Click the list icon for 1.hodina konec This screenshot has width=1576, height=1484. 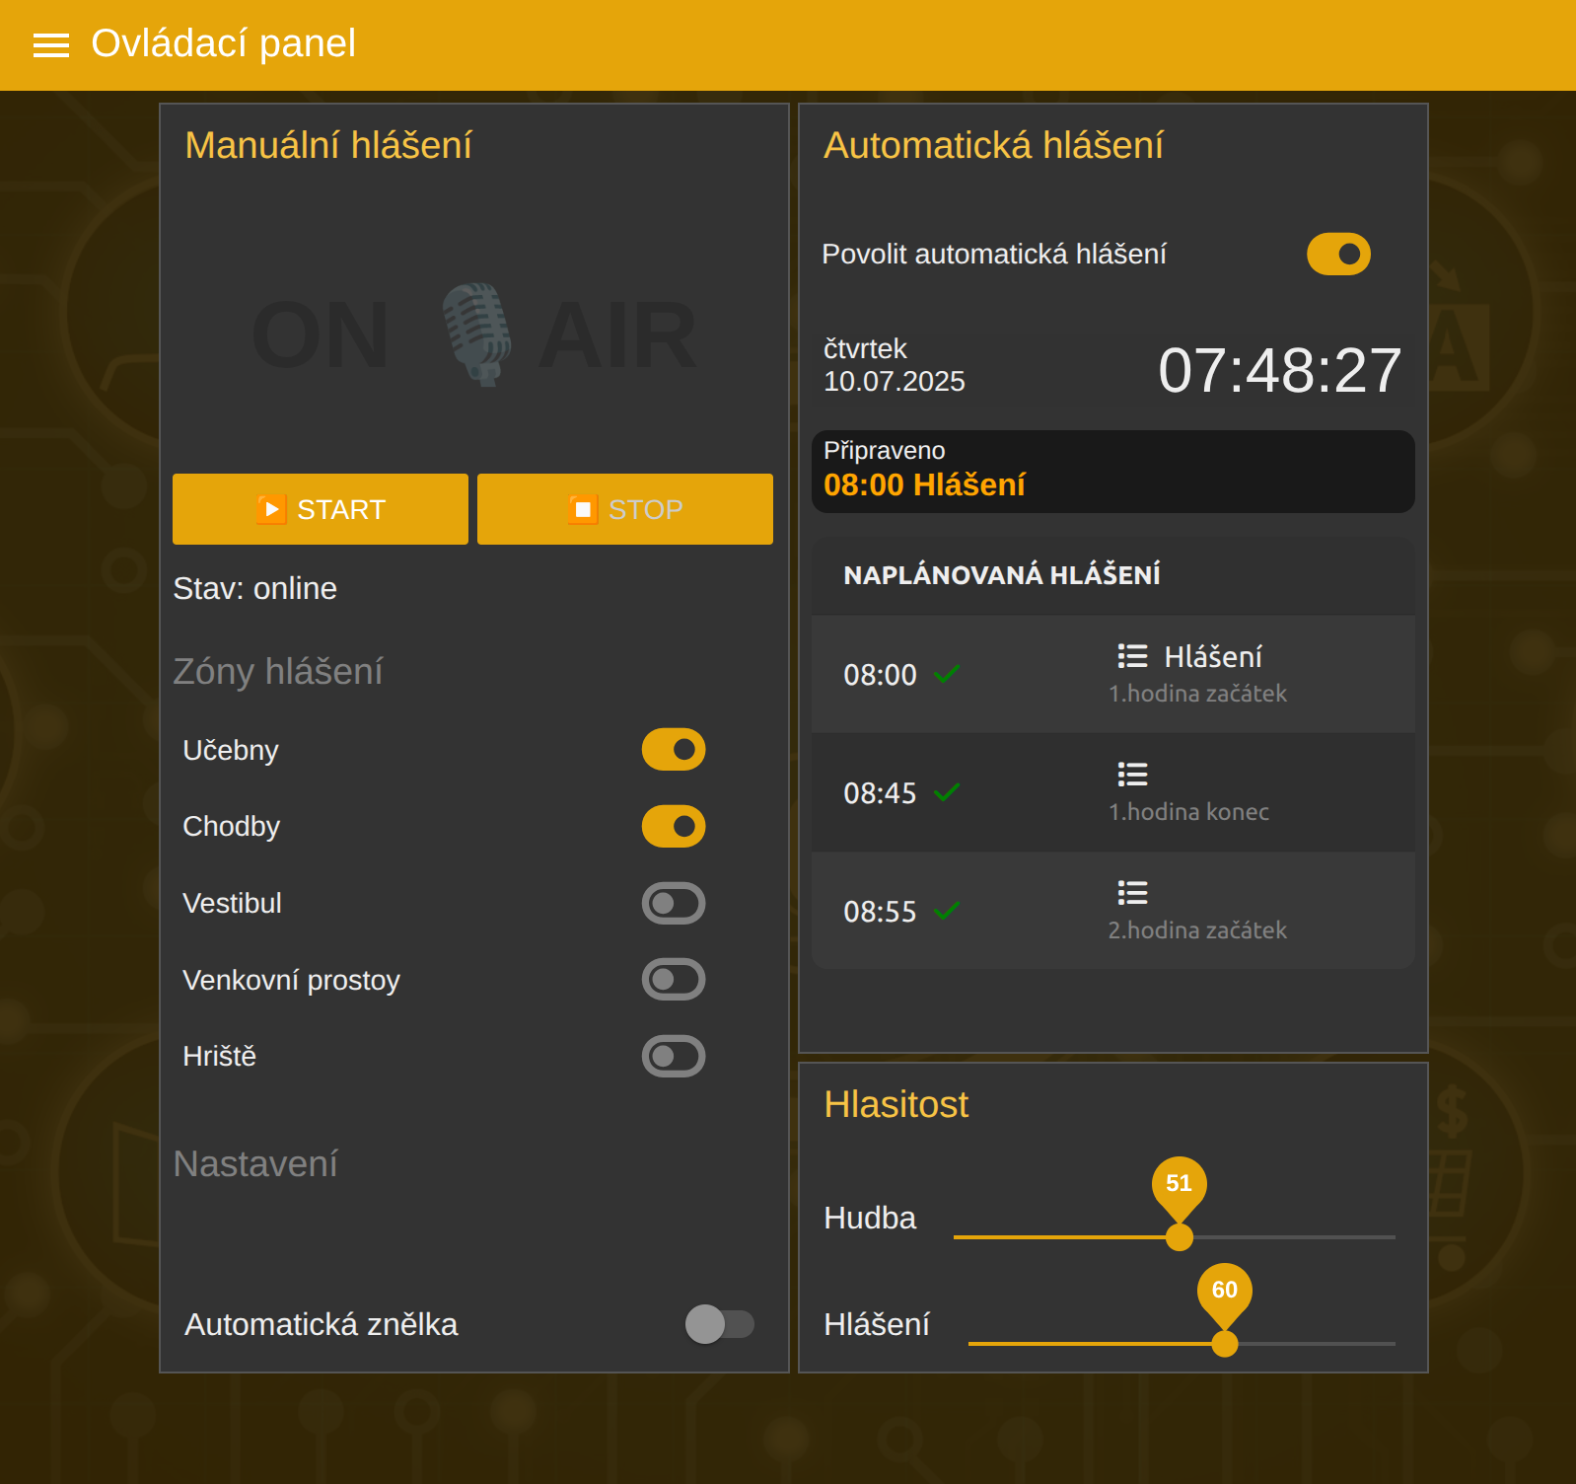tap(1132, 775)
